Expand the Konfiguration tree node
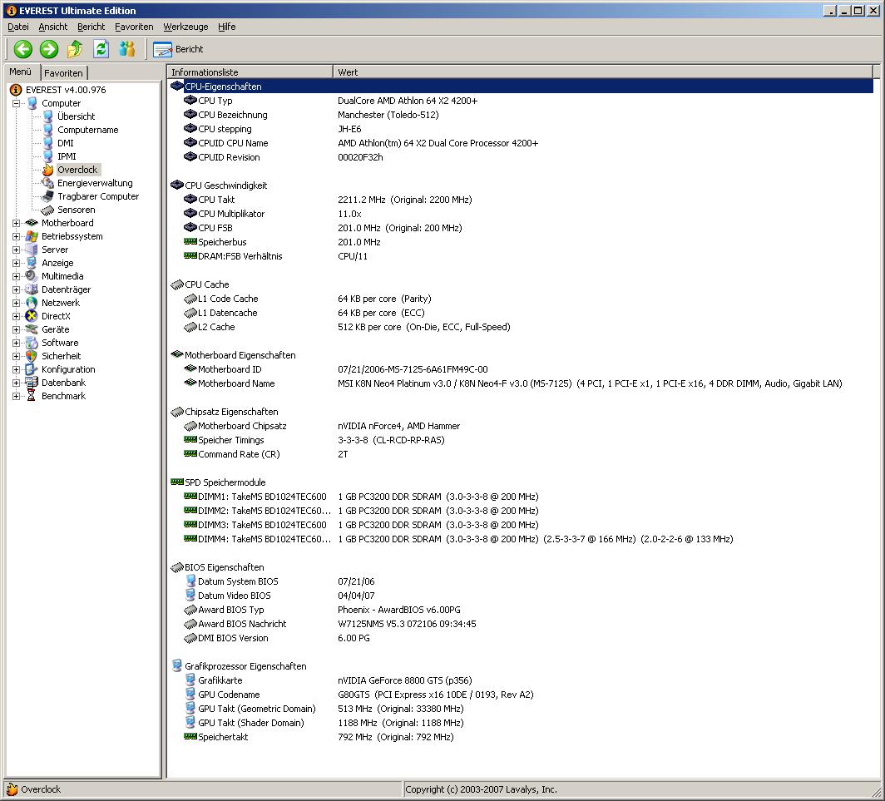Viewport: 885px width, 801px height. (x=17, y=369)
